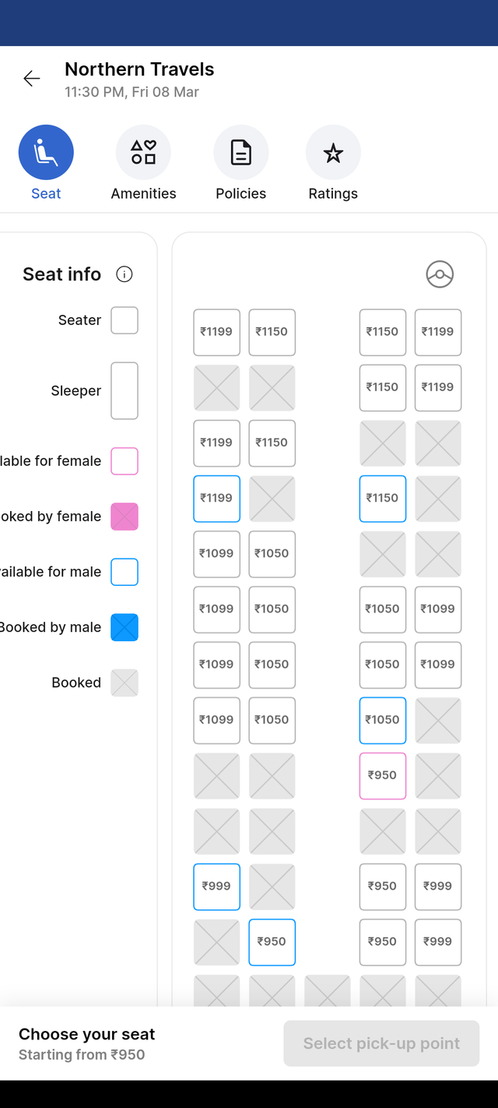The height and width of the screenshot is (1108, 498).
Task: Open the Policies document icon
Action: click(241, 153)
